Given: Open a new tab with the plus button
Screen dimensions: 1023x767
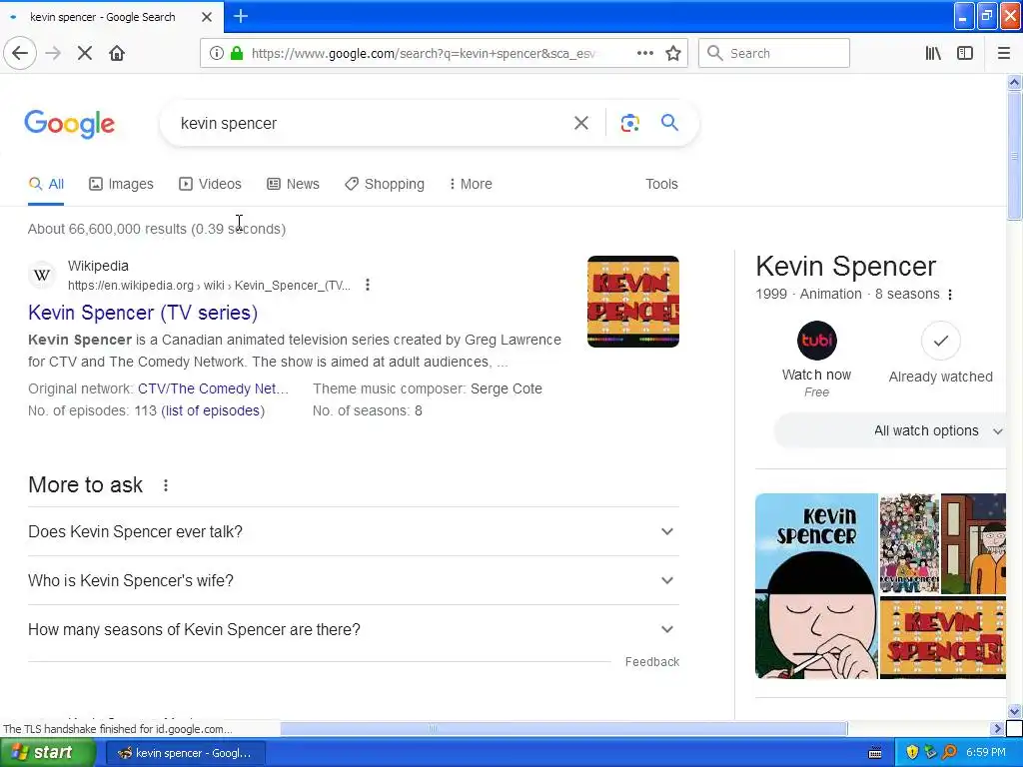Looking at the screenshot, I should coord(241,16).
